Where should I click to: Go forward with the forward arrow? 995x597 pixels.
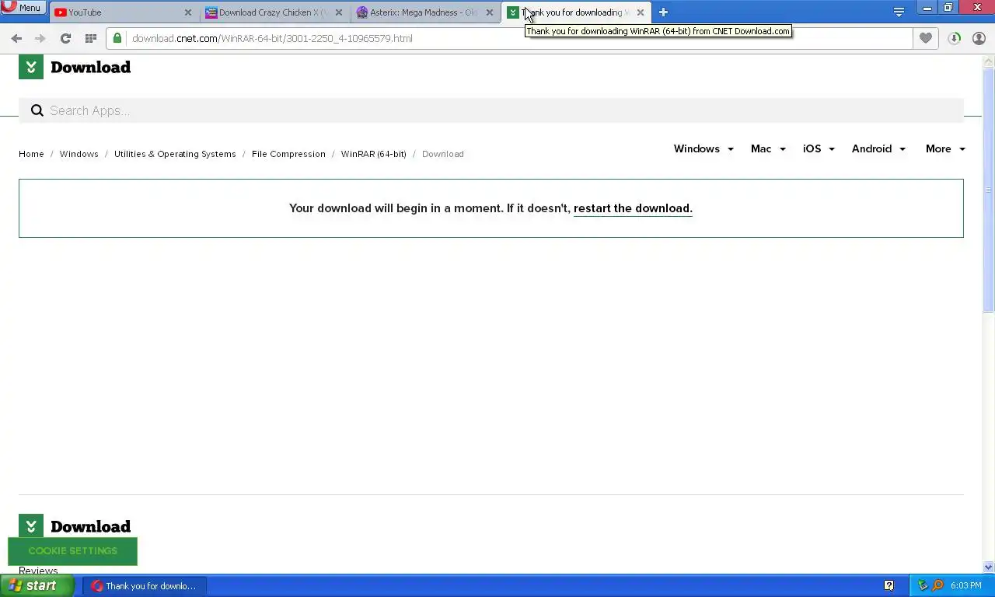[x=40, y=38]
